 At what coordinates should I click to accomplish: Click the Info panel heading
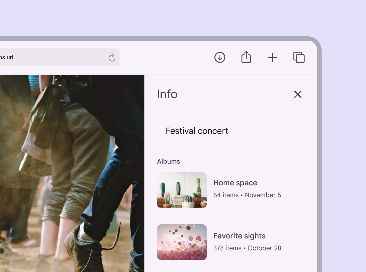click(x=167, y=94)
